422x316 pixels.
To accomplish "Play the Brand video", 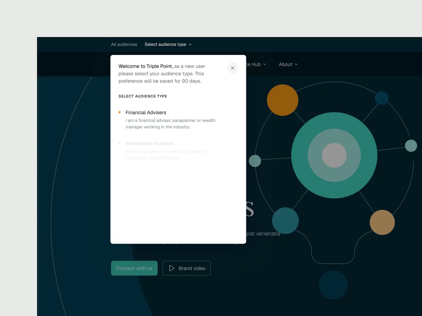I will pyautogui.click(x=187, y=268).
